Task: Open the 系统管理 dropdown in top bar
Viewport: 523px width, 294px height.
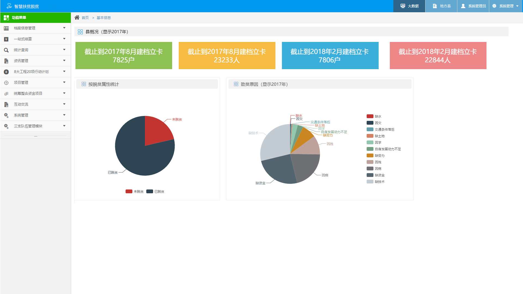Action: (x=506, y=6)
